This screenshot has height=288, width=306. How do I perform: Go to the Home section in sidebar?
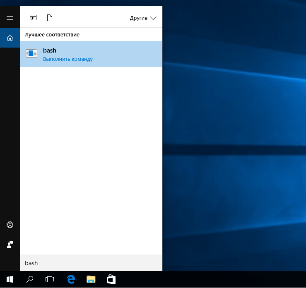[x=10, y=38]
